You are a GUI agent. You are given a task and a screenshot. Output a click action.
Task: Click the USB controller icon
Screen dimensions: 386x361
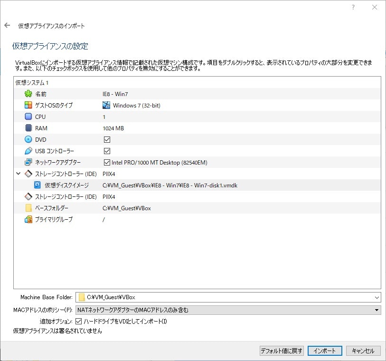tap(28, 151)
